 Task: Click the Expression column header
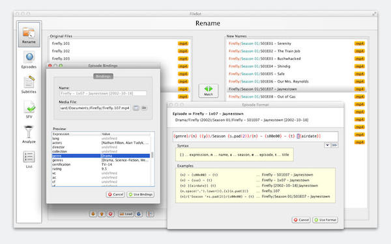76,134
